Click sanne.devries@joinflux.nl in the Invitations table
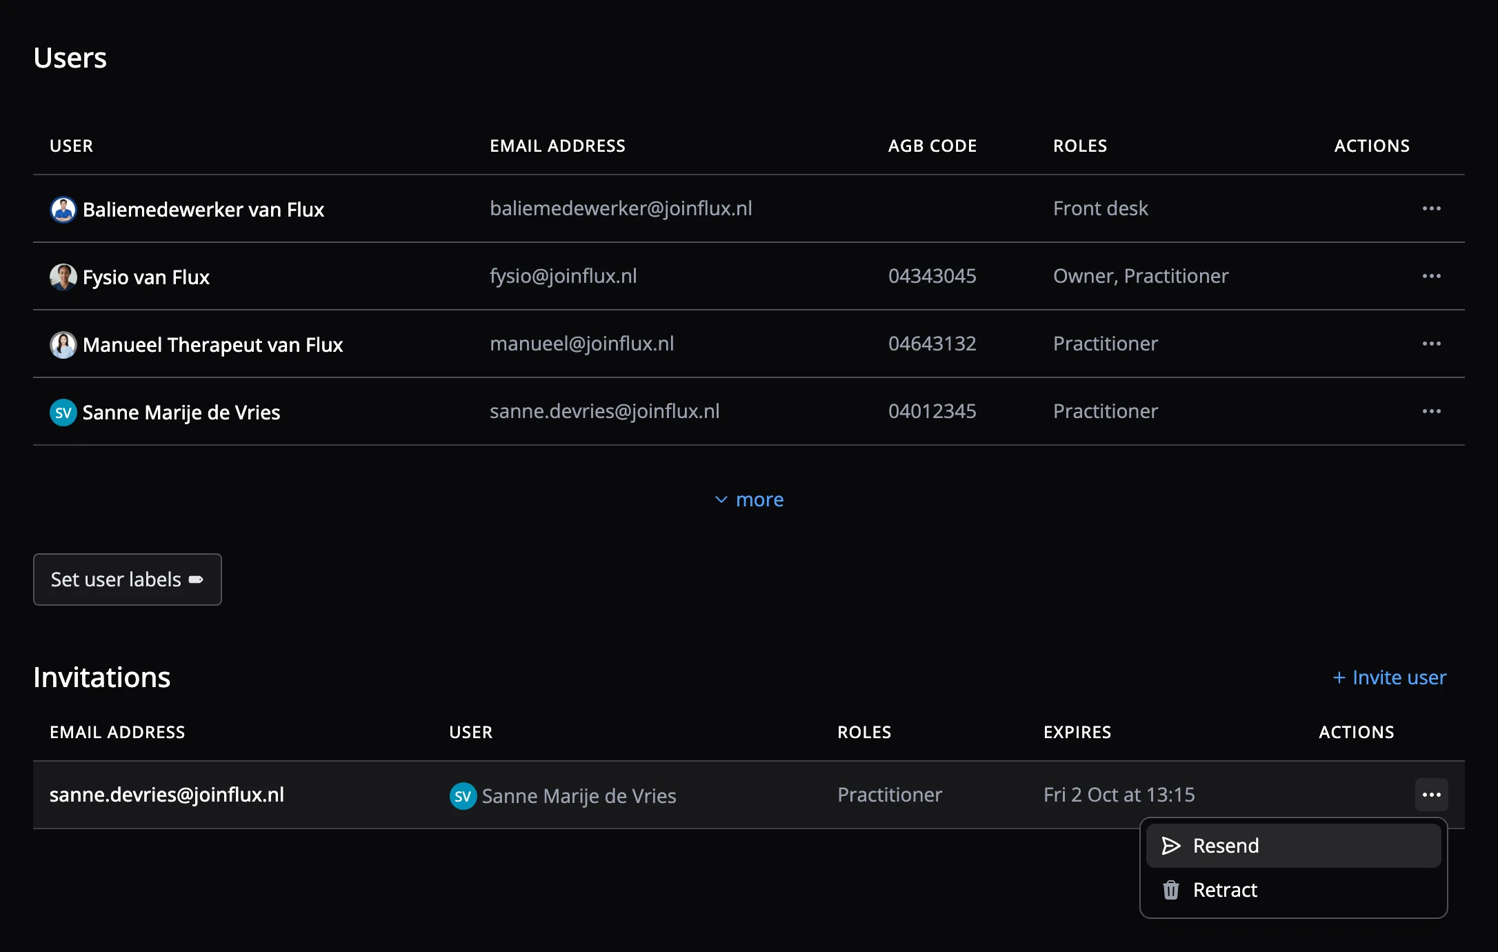The image size is (1498, 952). 167,795
